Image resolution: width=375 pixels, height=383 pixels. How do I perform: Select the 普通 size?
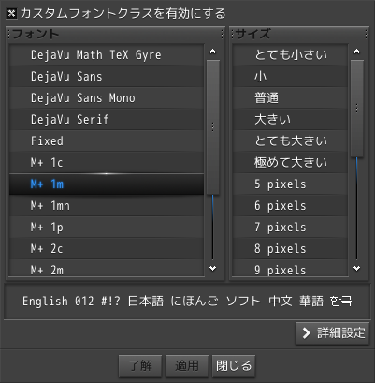(290, 98)
